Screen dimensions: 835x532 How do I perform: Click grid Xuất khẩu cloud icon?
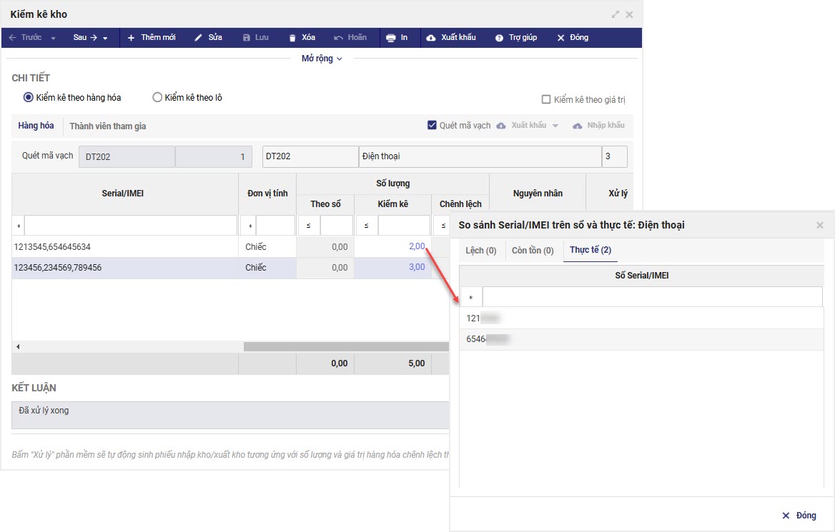tap(501, 126)
